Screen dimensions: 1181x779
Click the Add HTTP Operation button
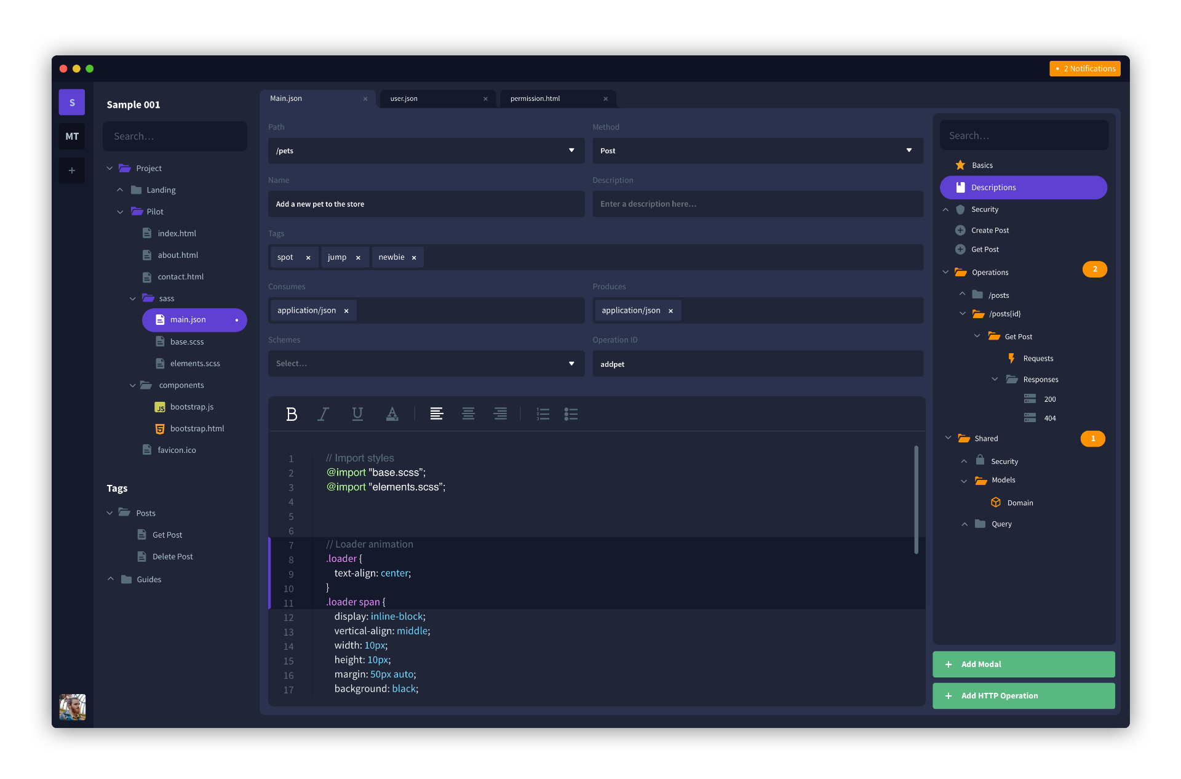[x=1024, y=696]
